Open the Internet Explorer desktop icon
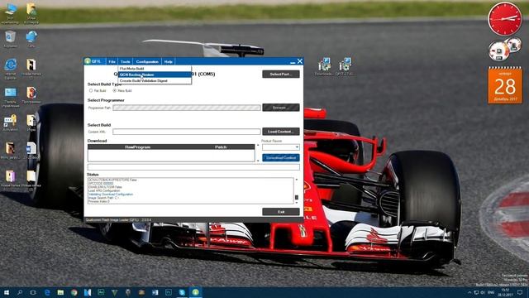The height and width of the screenshot is (298, 529). (x=10, y=69)
